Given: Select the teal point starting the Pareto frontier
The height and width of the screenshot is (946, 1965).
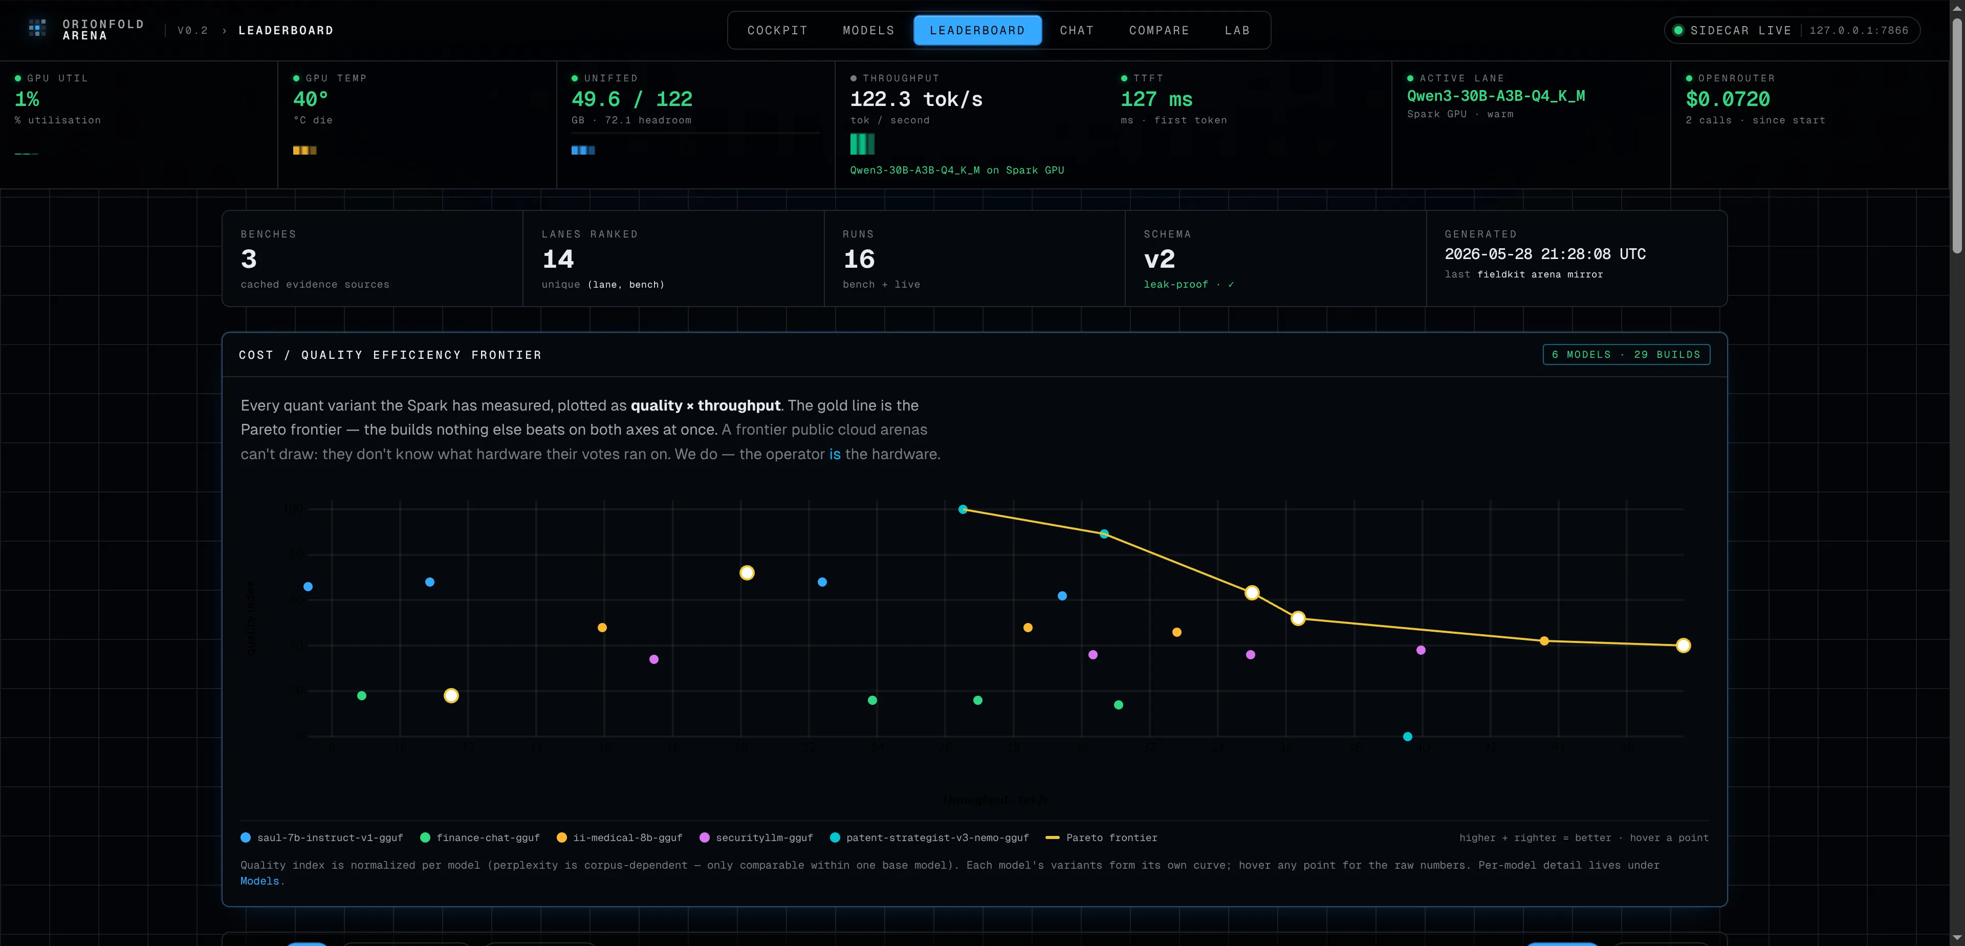Looking at the screenshot, I should coord(963,509).
